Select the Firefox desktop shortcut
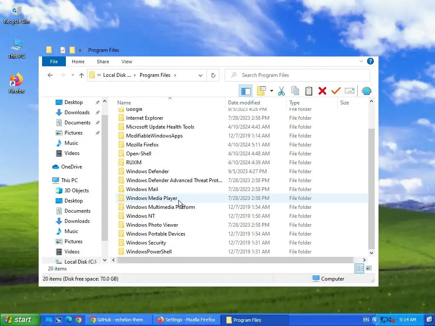The image size is (435, 326). [x=17, y=83]
